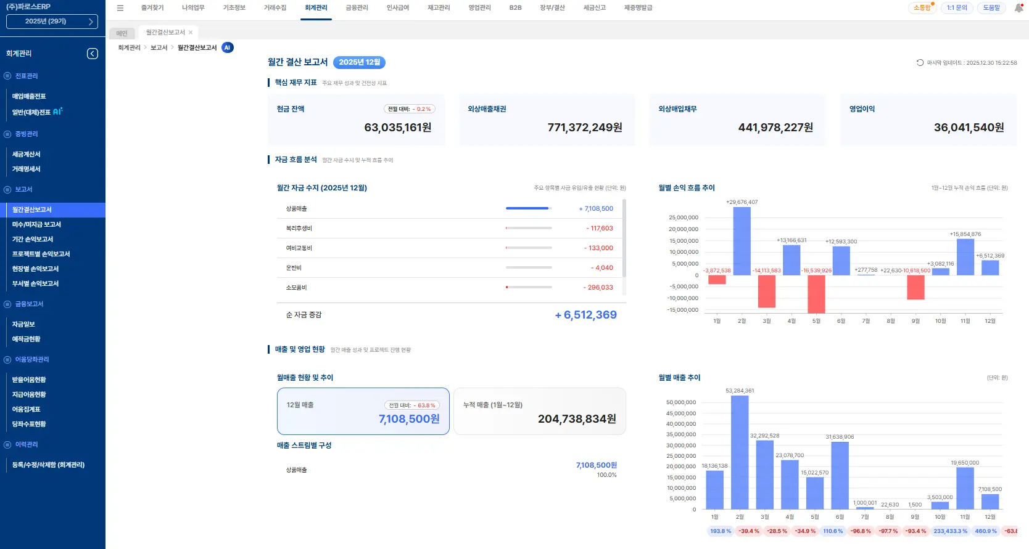Select the 12월 매출 card

[363, 411]
